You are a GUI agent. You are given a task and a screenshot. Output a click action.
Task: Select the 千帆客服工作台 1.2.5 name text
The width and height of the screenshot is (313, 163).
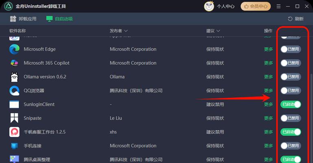[x=44, y=132]
